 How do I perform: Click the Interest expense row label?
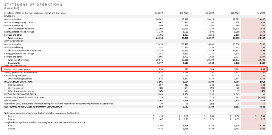pos(16,88)
